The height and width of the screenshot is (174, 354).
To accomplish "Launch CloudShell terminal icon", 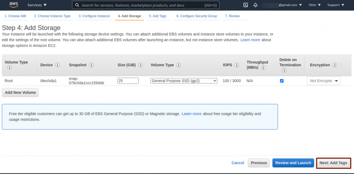I will pyautogui.click(x=246, y=5).
